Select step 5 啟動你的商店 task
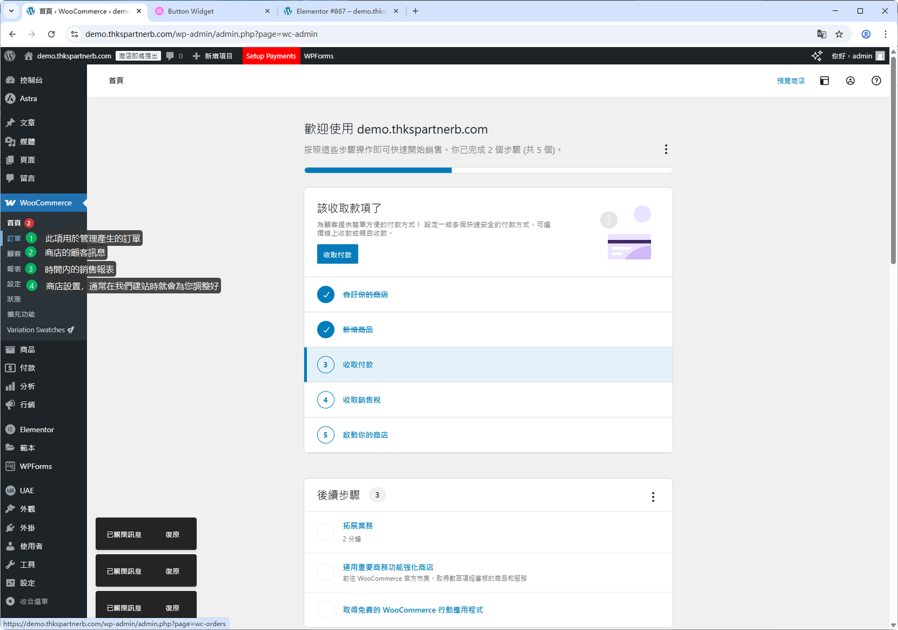This screenshot has width=898, height=630. coord(488,435)
